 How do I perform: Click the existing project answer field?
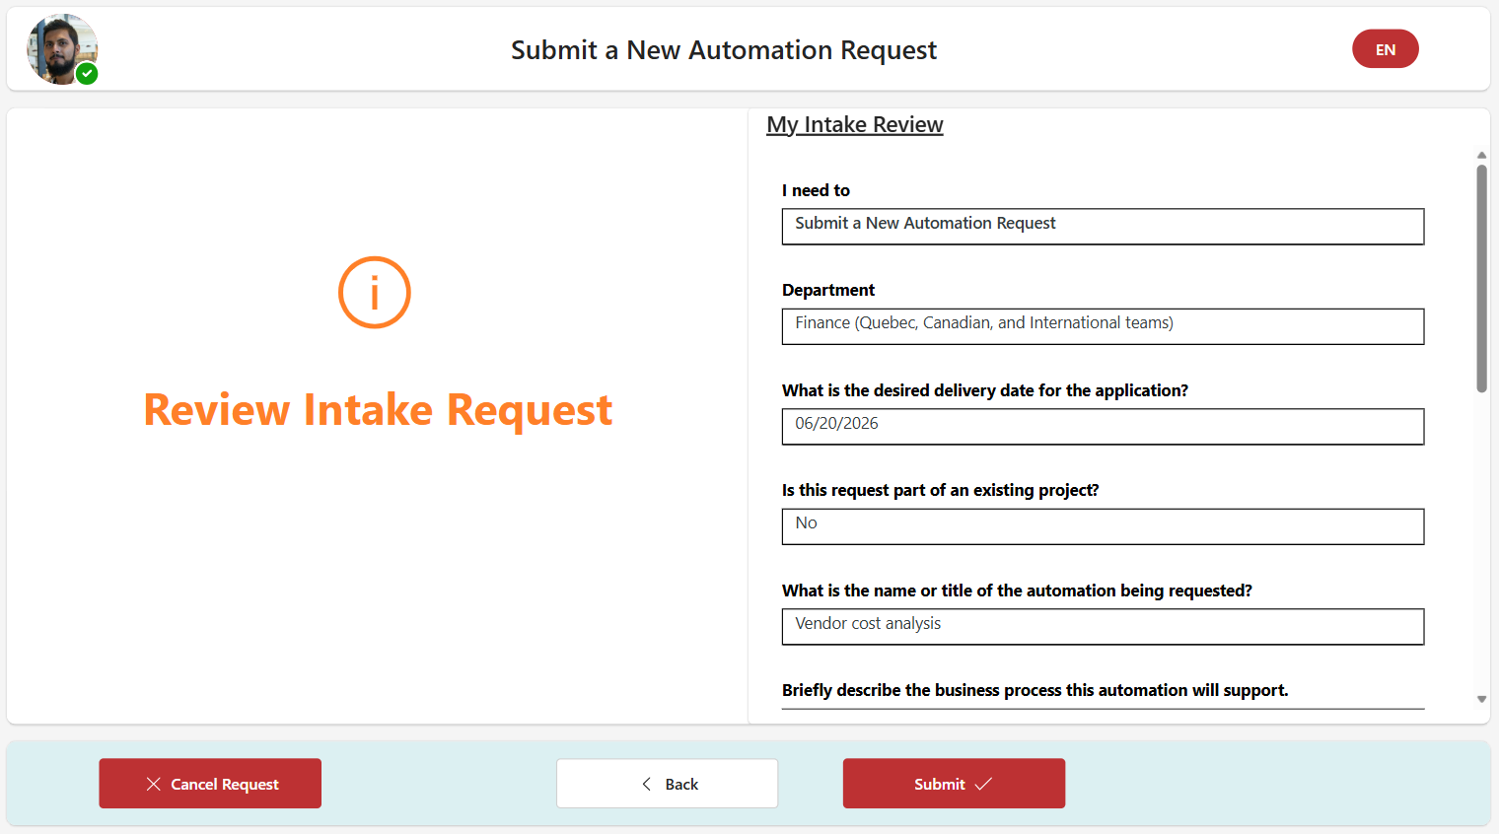click(x=1103, y=526)
